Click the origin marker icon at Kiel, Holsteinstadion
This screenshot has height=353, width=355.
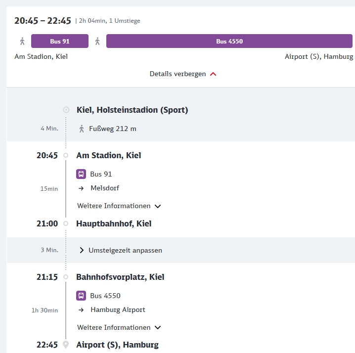point(66,110)
